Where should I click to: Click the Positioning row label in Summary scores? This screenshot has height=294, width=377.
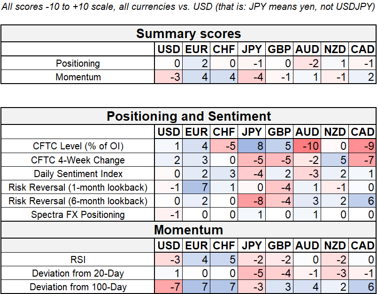pos(78,63)
